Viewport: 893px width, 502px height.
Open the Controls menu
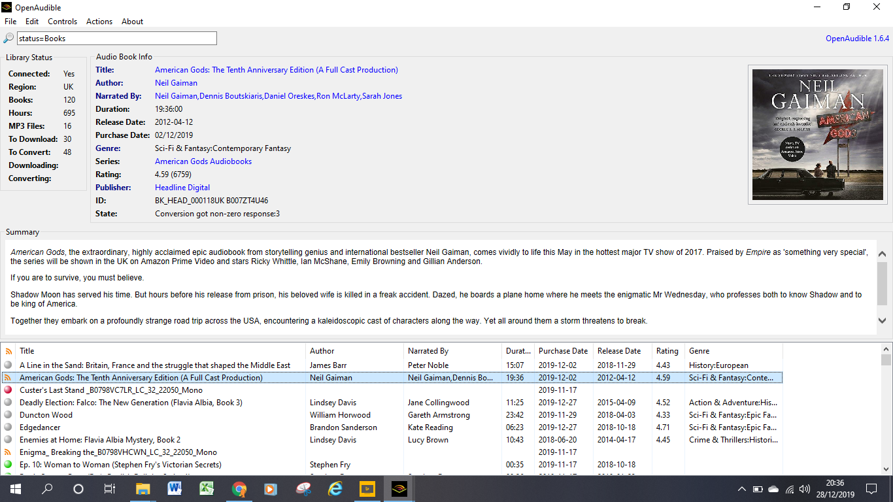point(62,22)
